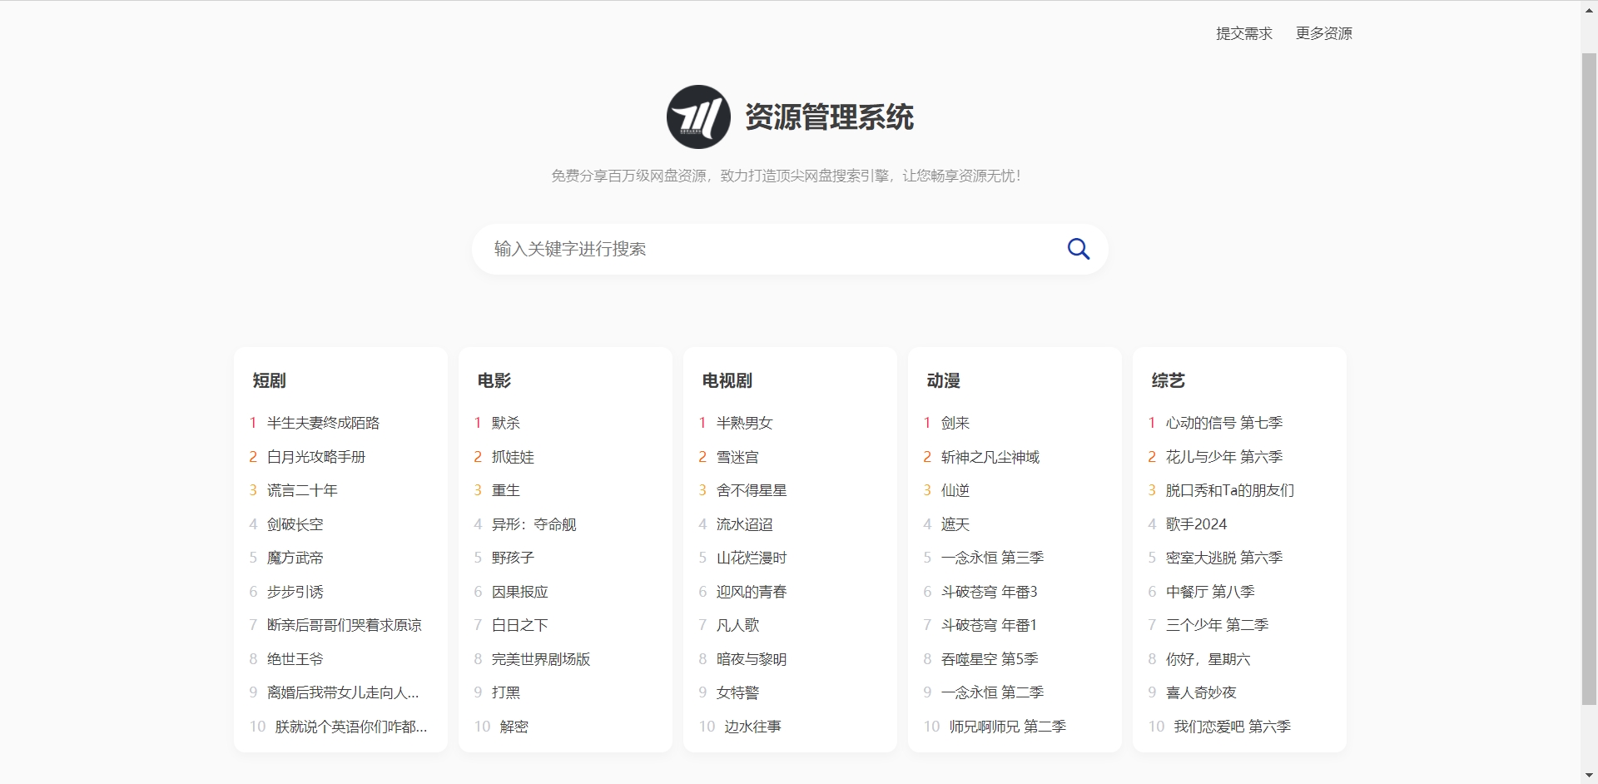
Task: Open the anime 吞噬星空 第5季
Action: pyautogui.click(x=989, y=659)
